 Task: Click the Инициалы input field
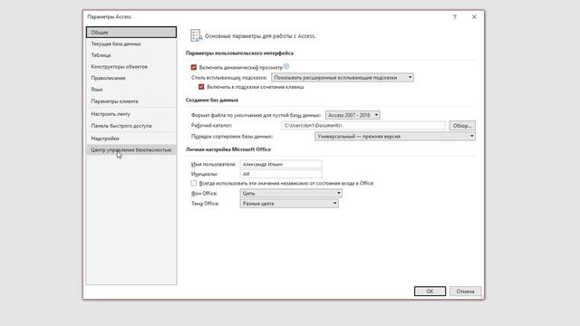pyautogui.click(x=281, y=174)
